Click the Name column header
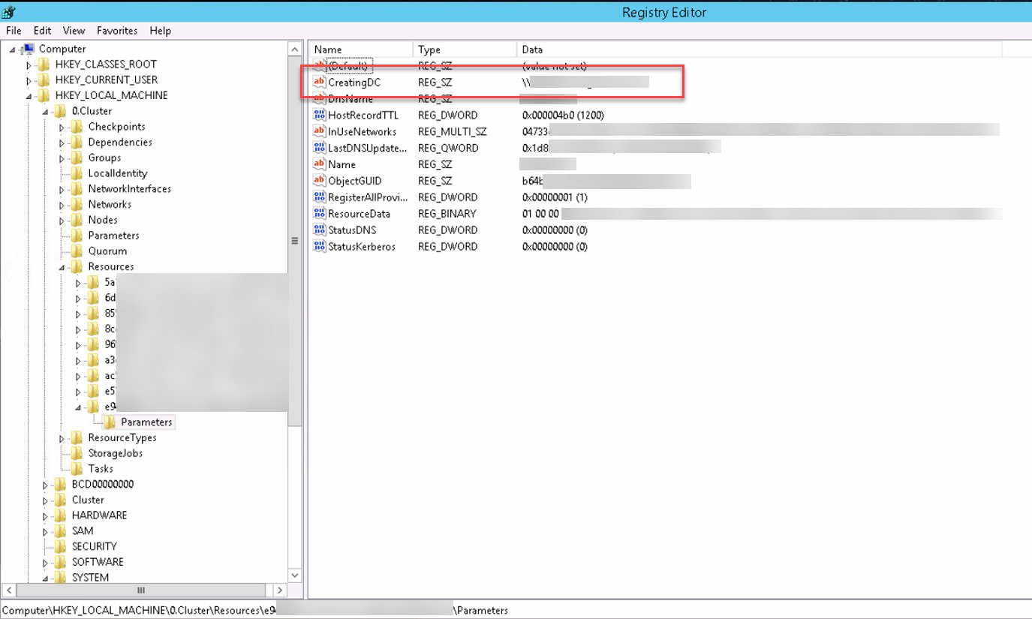This screenshot has height=619, width=1032. click(360, 49)
